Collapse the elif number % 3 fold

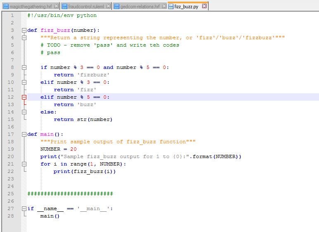(24, 82)
